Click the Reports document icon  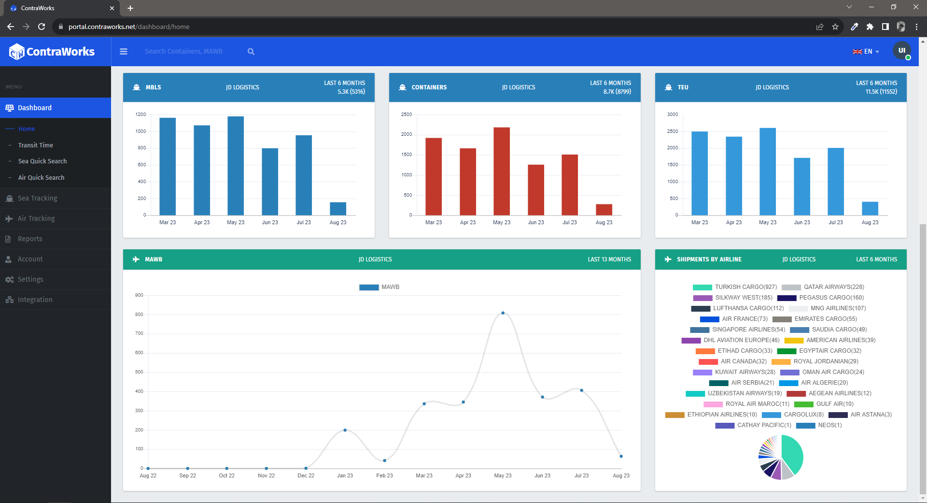coord(8,239)
